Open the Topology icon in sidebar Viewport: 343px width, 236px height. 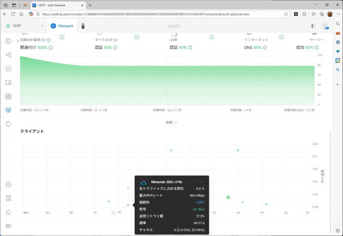8,55
